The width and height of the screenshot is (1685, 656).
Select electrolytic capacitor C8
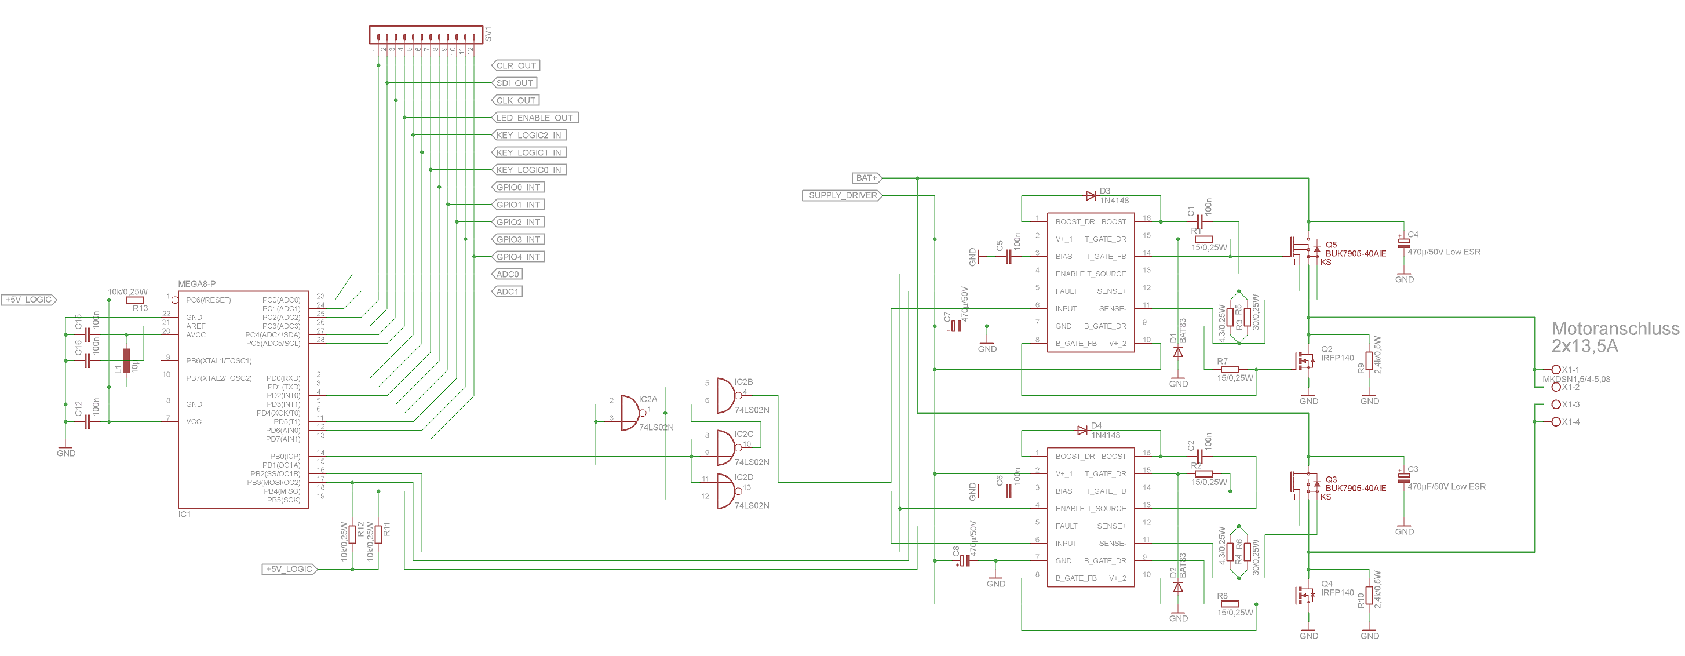pyautogui.click(x=964, y=560)
